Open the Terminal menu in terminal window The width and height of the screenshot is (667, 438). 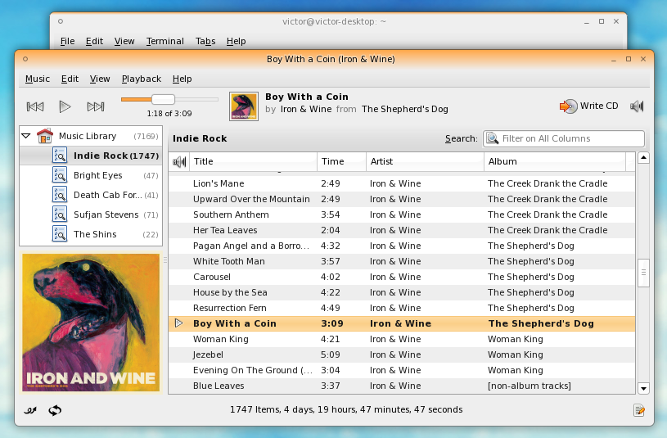point(165,41)
